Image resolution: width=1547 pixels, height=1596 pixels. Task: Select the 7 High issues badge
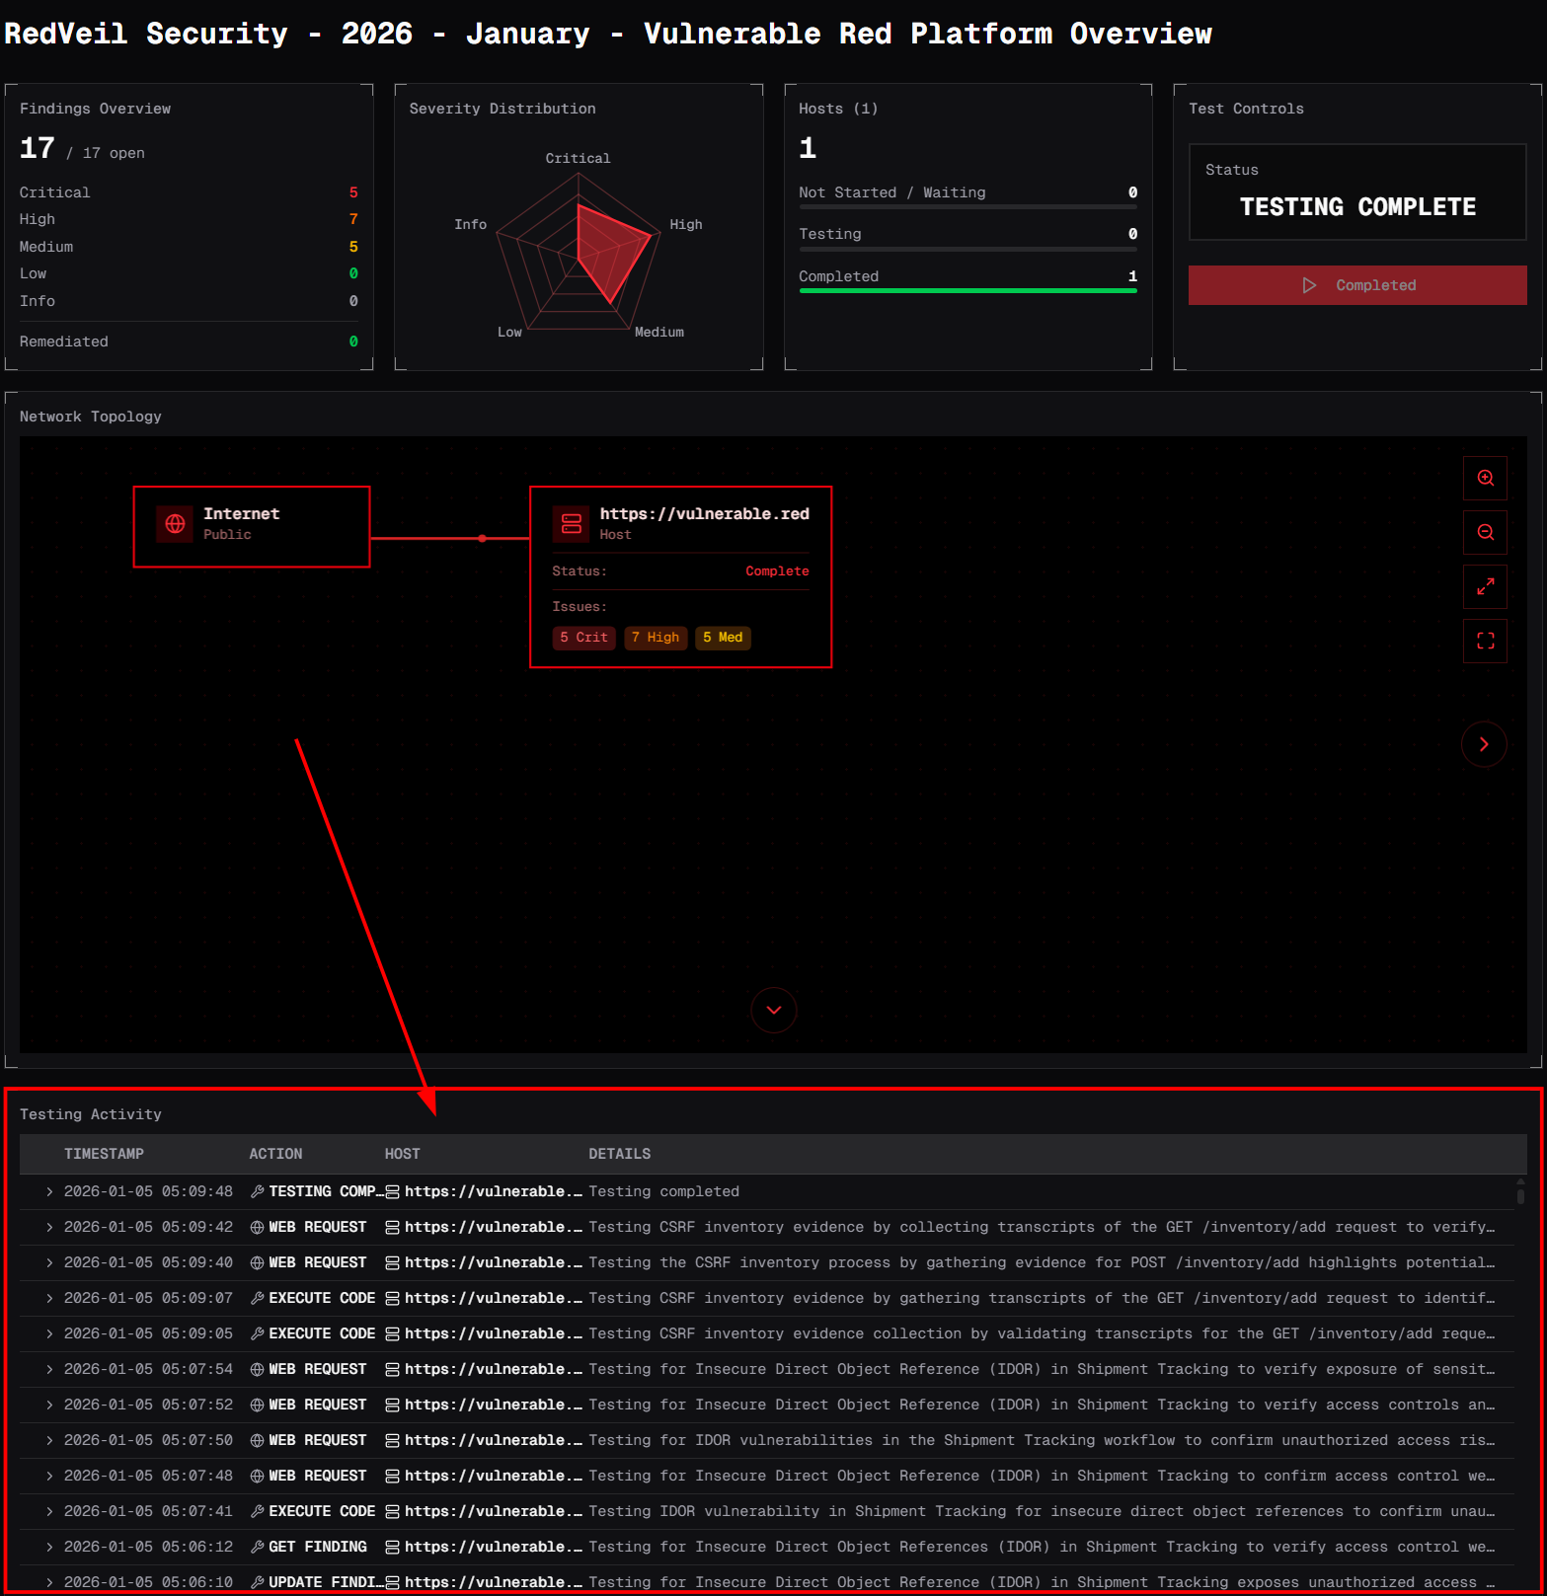click(656, 638)
